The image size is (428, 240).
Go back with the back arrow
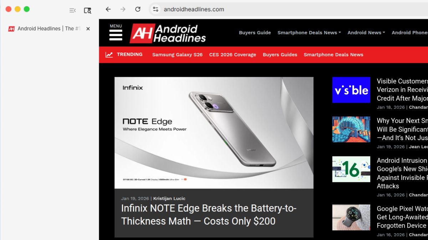coord(108,9)
